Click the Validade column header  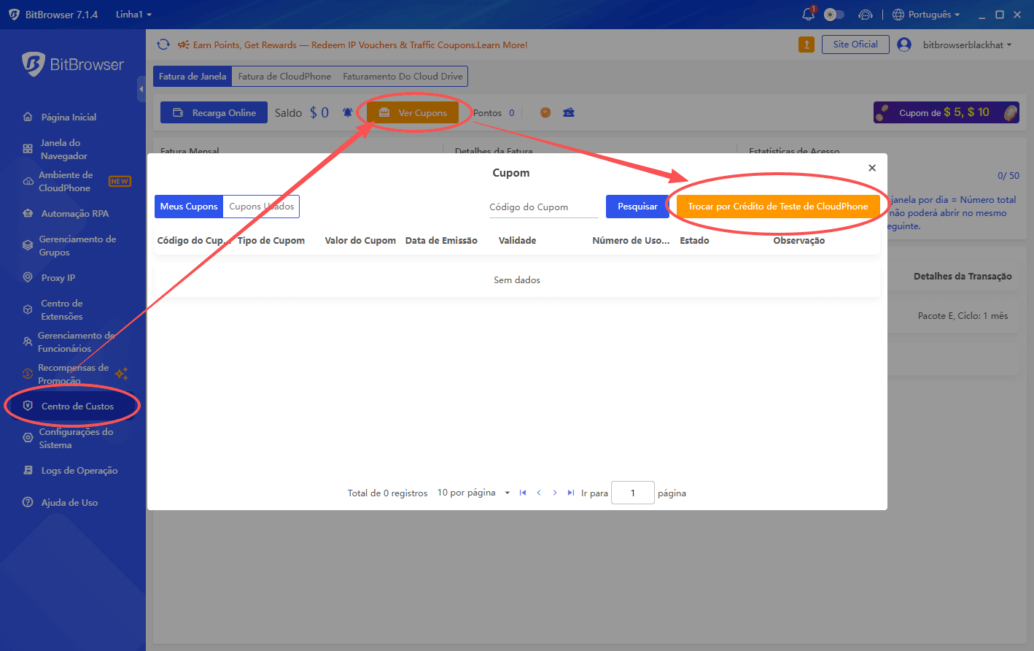517,240
